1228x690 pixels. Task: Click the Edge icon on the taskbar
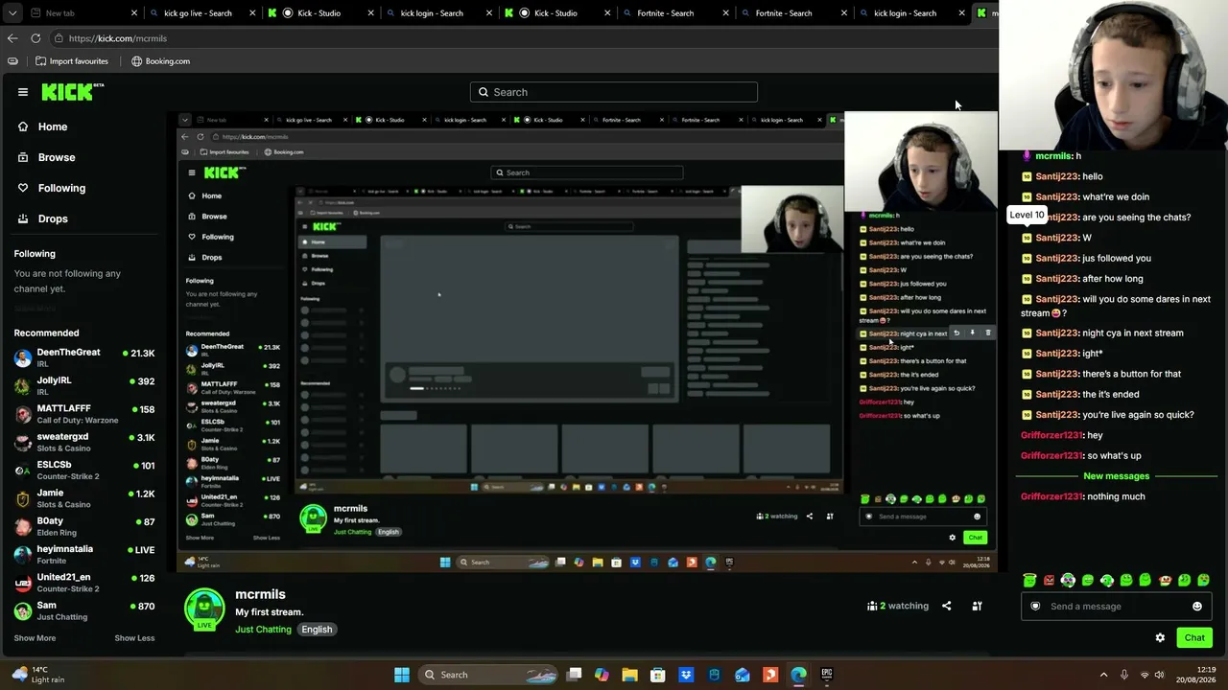[x=798, y=675]
